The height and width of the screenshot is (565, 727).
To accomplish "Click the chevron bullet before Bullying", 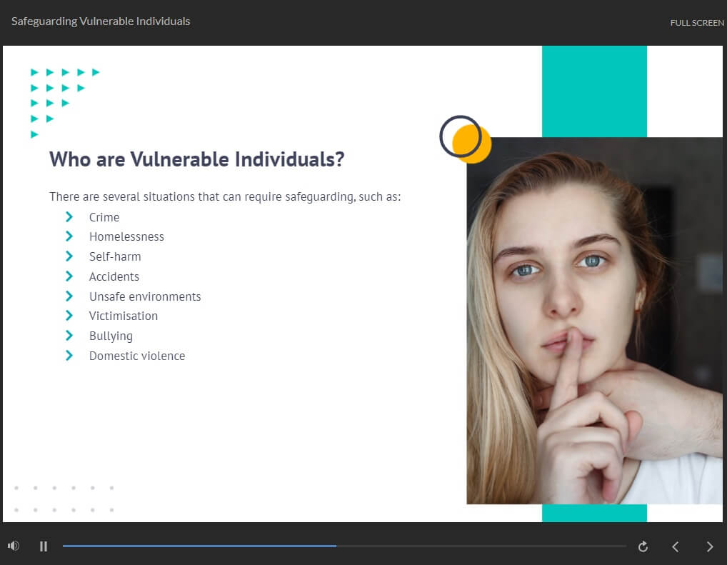I will click(69, 336).
